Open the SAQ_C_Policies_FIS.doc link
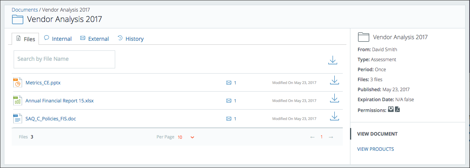Screen dimensions: 470x168 (x=51, y=119)
